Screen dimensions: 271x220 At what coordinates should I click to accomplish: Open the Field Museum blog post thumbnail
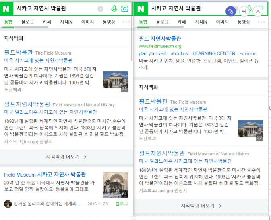pyautogui.click(x=115, y=185)
